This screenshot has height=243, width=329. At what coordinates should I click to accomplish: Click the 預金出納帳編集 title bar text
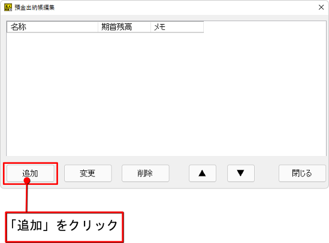point(35,8)
